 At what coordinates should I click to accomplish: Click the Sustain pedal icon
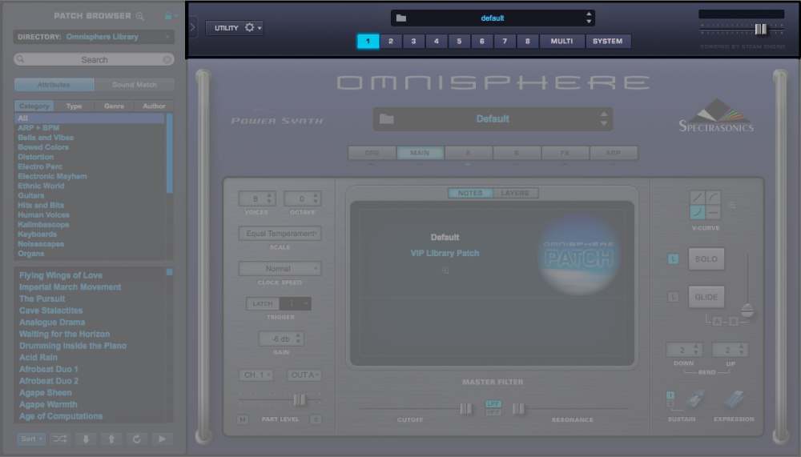695,399
